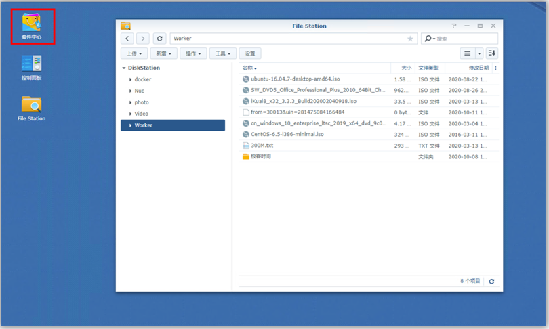Reload the folder using the toolbar refresh button

[160, 39]
